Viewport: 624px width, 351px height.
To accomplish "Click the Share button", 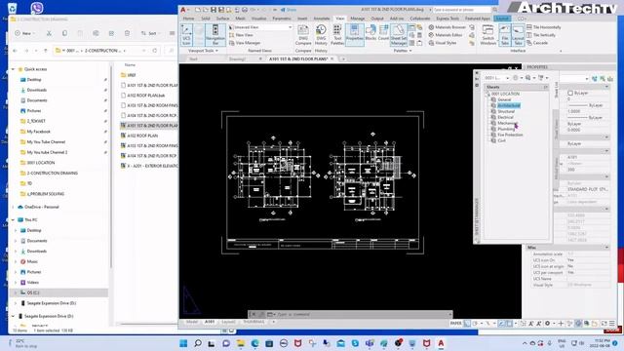I will [289, 10].
